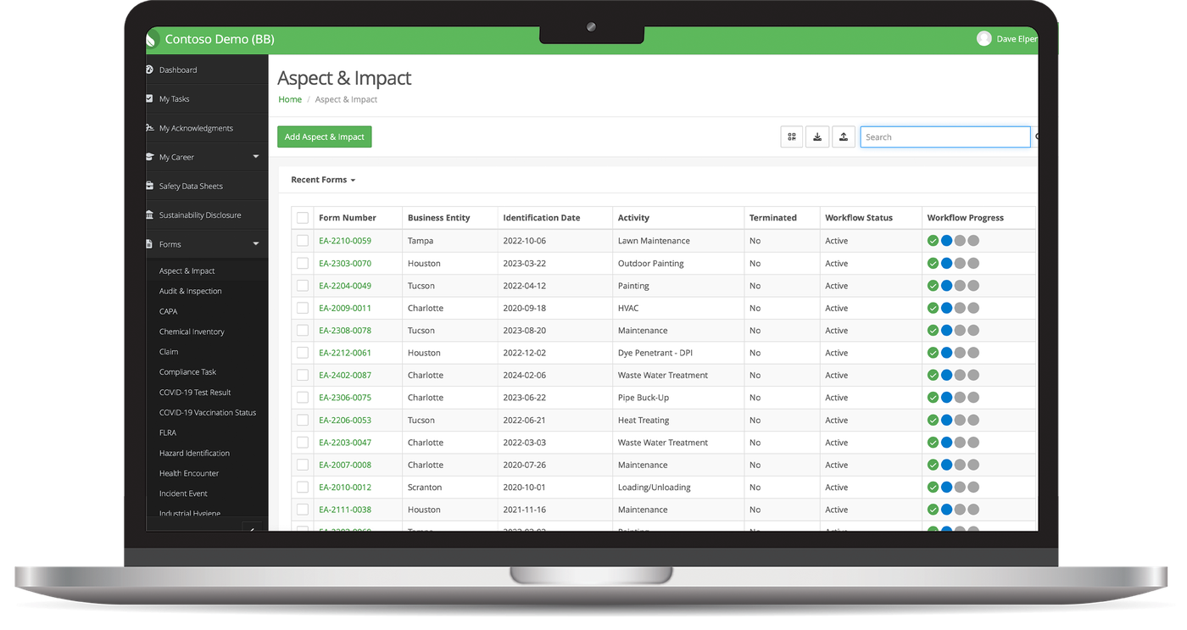
Task: Click the QR code button beside Search
Action: click(x=792, y=137)
